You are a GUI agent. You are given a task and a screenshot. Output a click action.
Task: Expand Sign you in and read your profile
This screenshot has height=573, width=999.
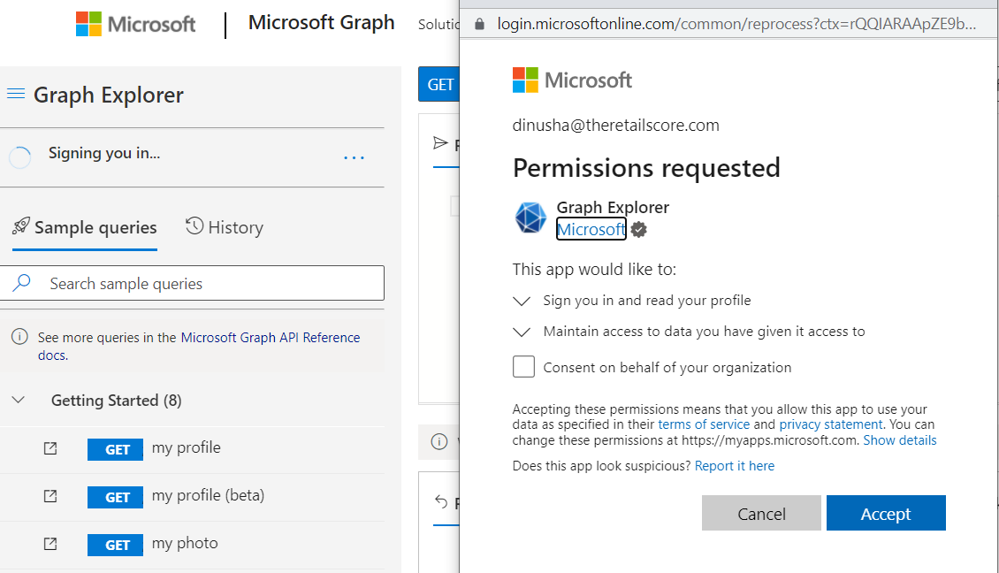click(522, 301)
